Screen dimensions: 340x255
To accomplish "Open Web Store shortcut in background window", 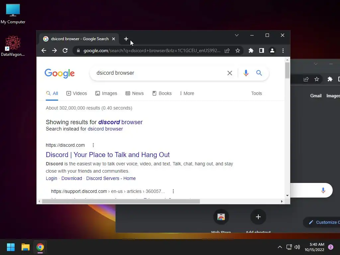I will (x=221, y=217).
